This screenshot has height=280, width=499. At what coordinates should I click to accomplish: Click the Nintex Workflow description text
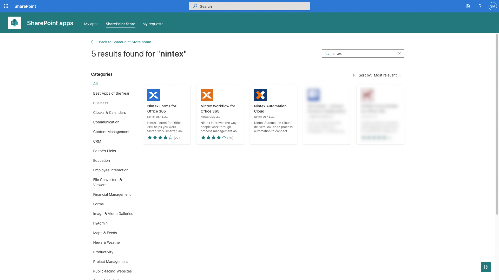(x=220, y=127)
